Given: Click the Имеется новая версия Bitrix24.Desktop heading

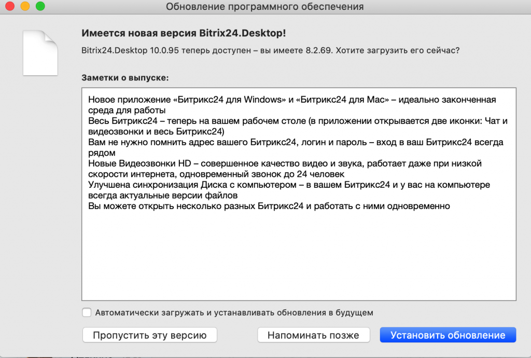Looking at the screenshot, I should tap(184, 33).
